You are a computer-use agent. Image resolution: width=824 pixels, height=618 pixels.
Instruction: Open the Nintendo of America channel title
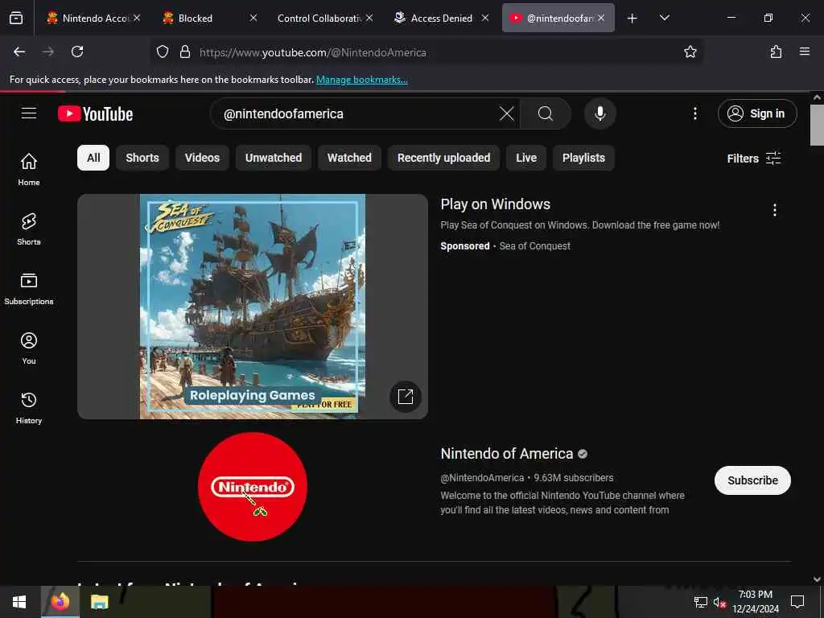[x=507, y=454]
